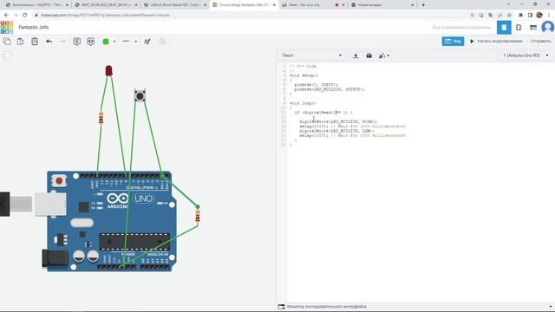Switch to the mBlock Block-Based IDE browser tab
Screen dimensions: 555x312
pos(175,5)
